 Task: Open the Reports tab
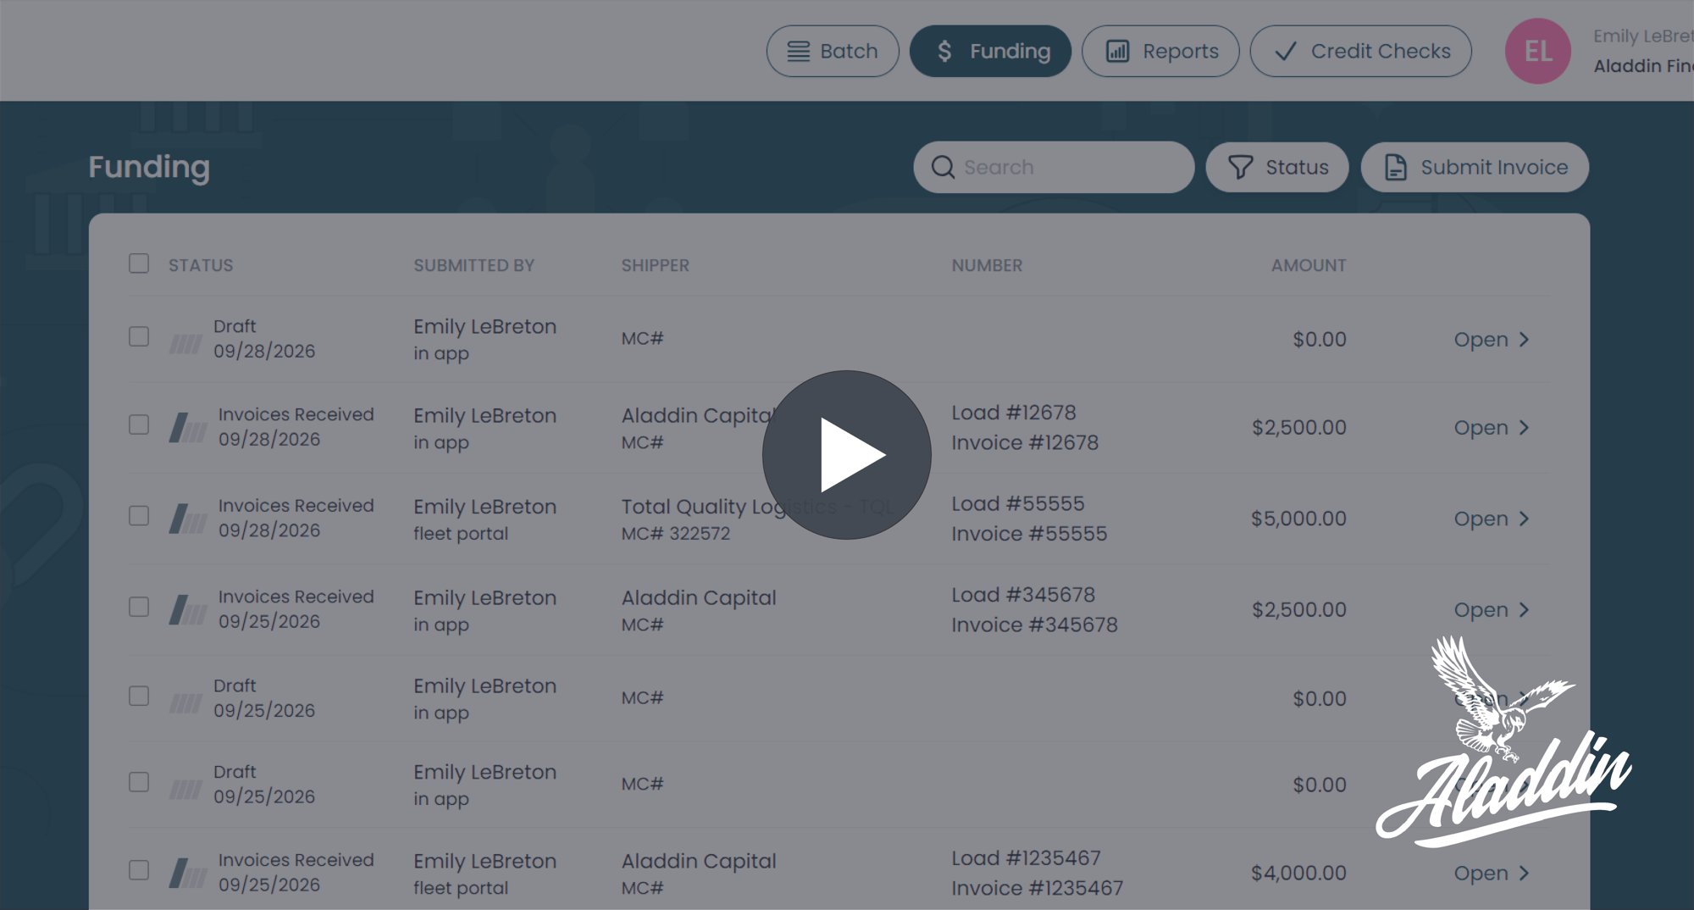(1160, 51)
